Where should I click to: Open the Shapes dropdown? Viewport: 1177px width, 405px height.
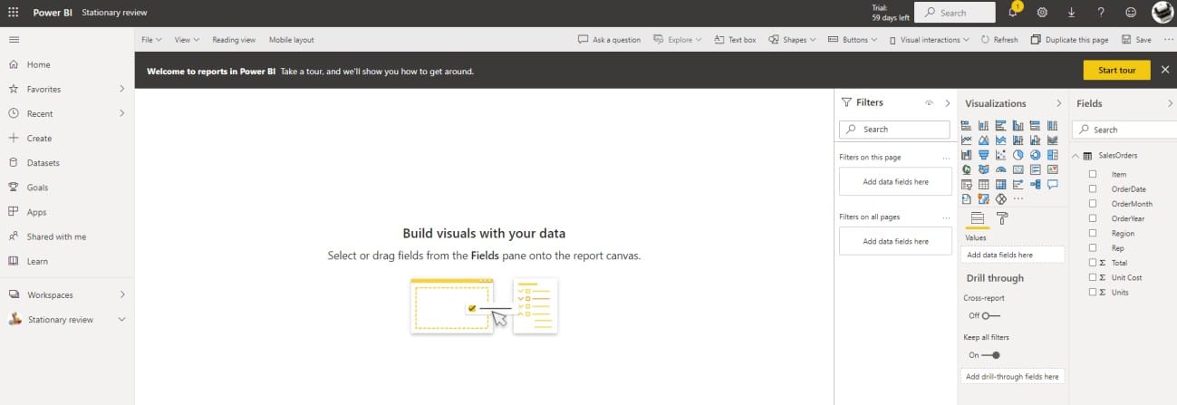(793, 40)
